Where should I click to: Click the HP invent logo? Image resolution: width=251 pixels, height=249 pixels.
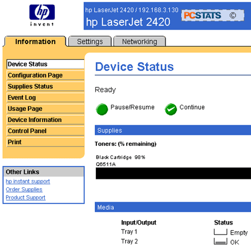click(42, 15)
